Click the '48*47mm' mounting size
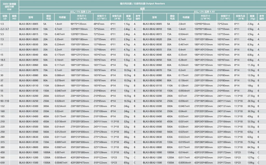Screen dimensions: 266x165 [x=99, y=24]
